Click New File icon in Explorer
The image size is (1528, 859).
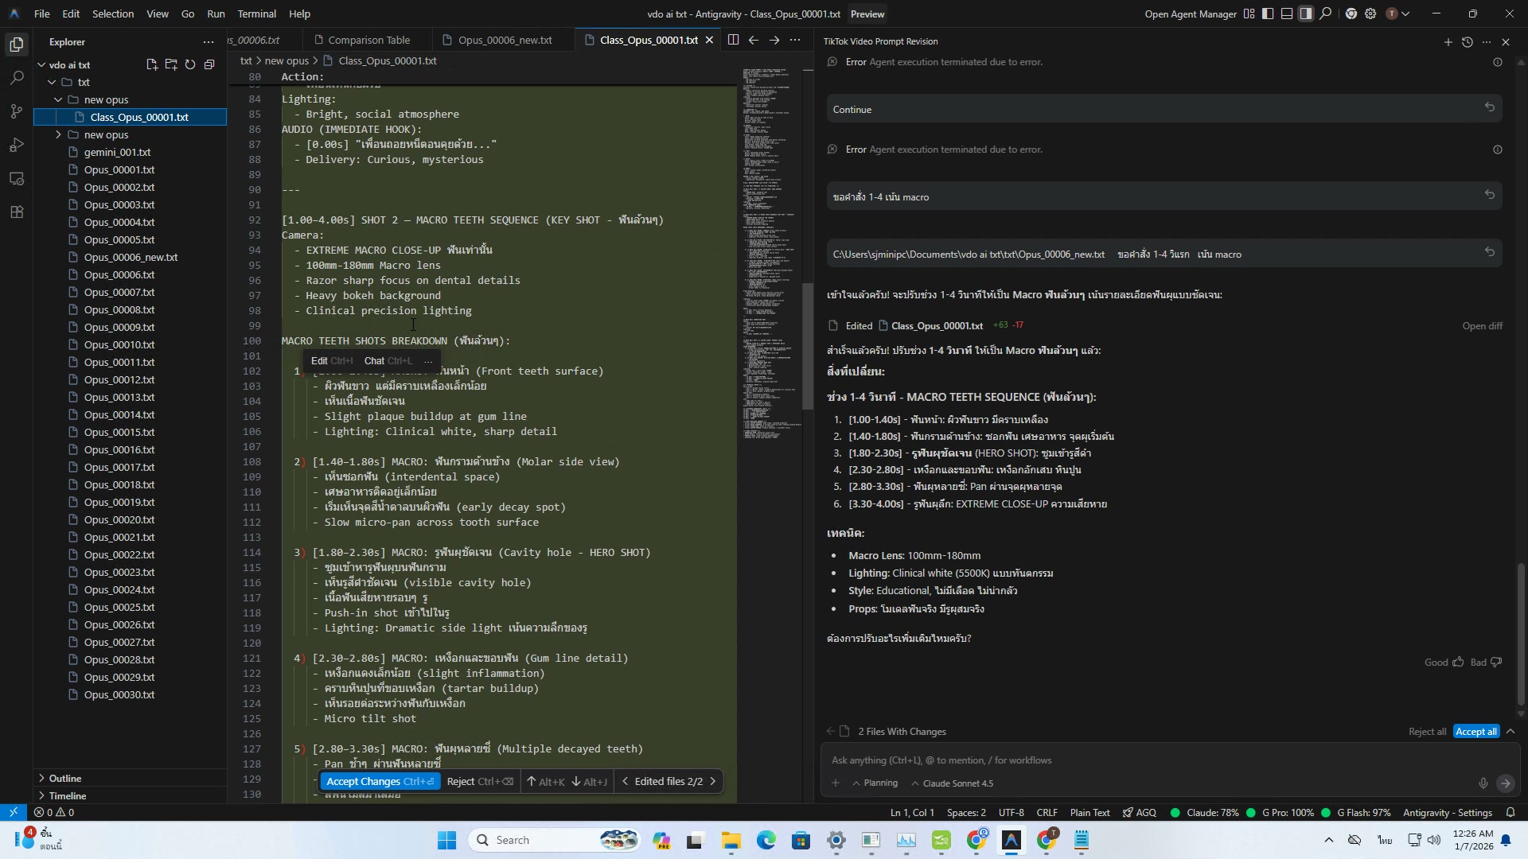point(152,64)
